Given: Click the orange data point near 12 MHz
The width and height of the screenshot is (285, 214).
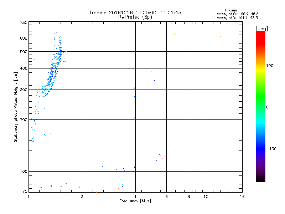Looking at the screenshot, I should (220, 37).
